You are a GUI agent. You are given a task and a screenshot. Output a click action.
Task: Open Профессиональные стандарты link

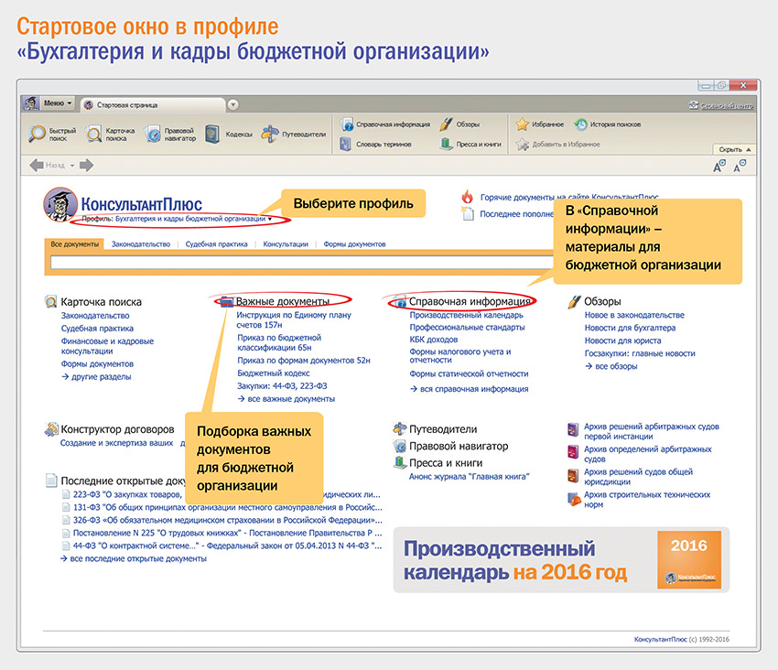tap(467, 327)
